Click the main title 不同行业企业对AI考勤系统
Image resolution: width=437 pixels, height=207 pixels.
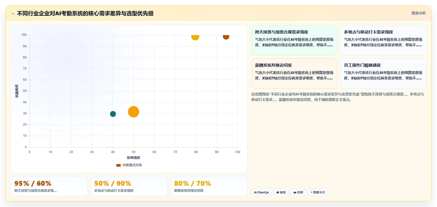[85, 13]
